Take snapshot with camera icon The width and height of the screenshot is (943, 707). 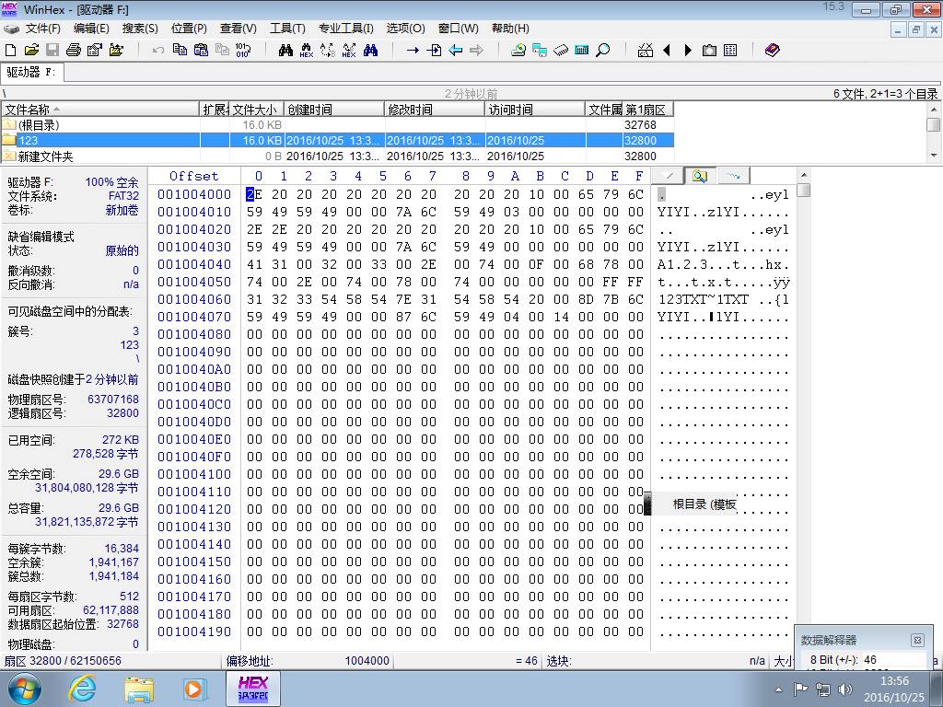[x=710, y=50]
